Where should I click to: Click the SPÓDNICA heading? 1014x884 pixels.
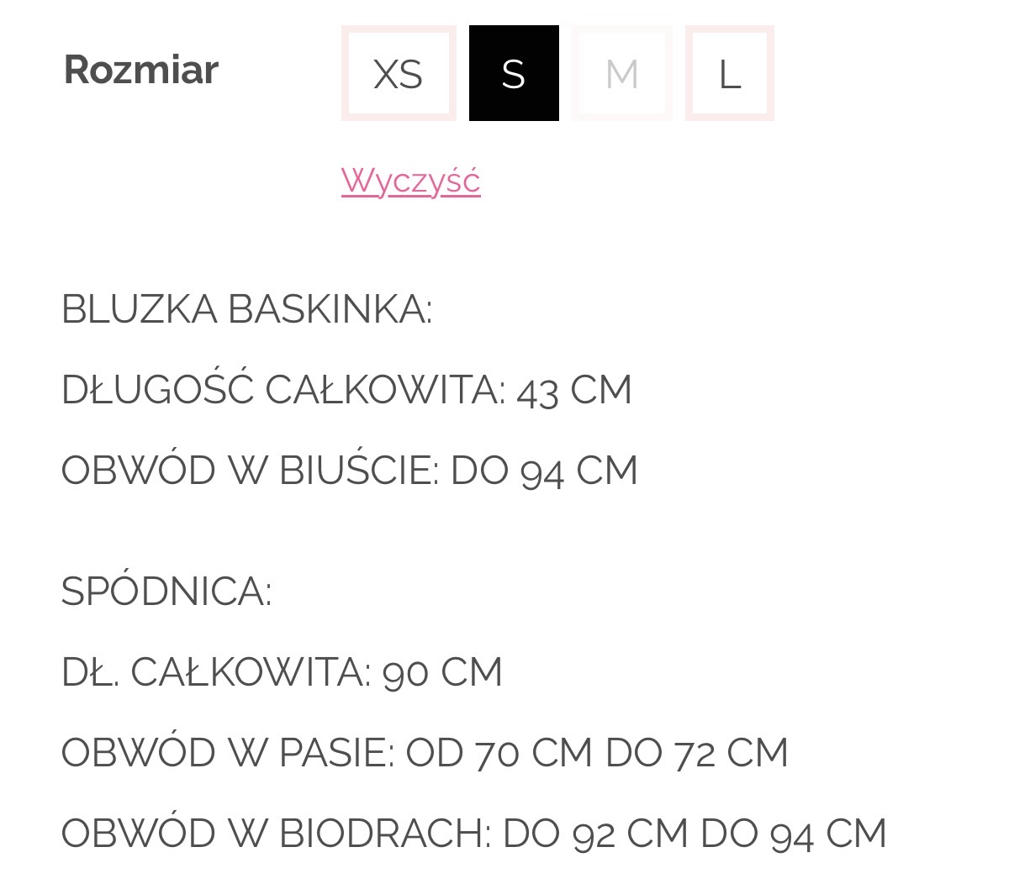166,592
